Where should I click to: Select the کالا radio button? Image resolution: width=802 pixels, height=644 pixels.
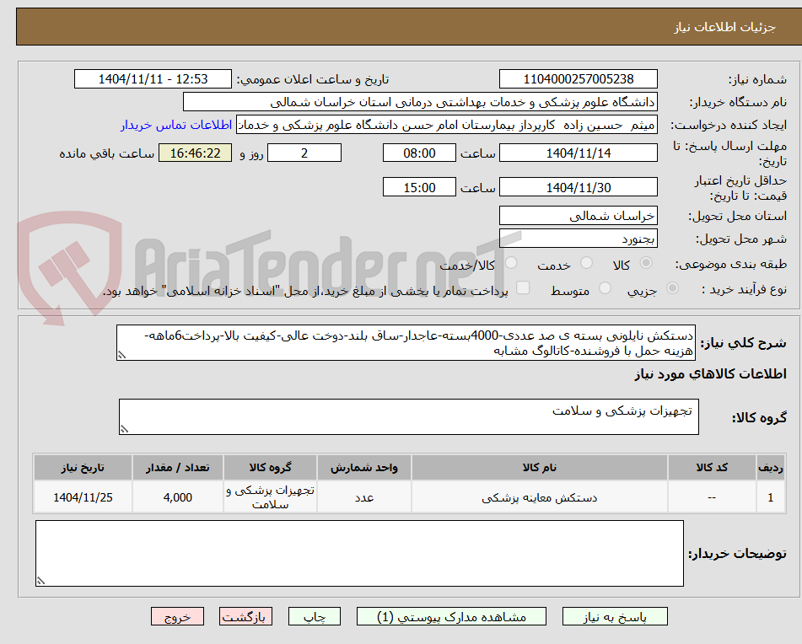click(646, 263)
